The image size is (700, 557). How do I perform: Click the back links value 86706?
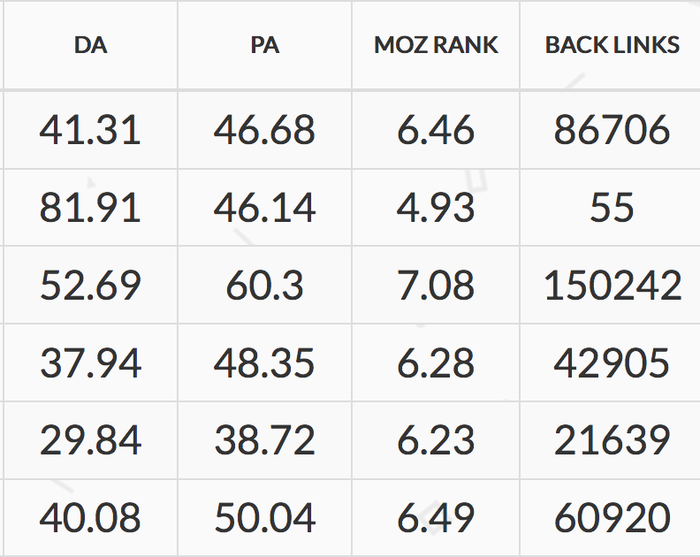(x=612, y=131)
